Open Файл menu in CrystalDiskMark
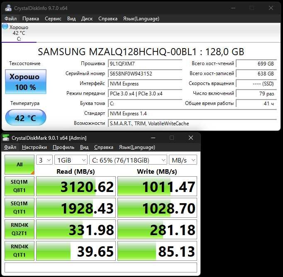The height and width of the screenshot is (277, 283). click(x=10, y=147)
